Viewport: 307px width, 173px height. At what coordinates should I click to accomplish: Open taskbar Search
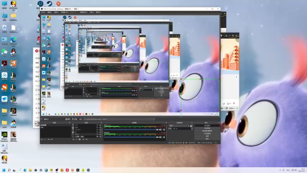(9, 170)
